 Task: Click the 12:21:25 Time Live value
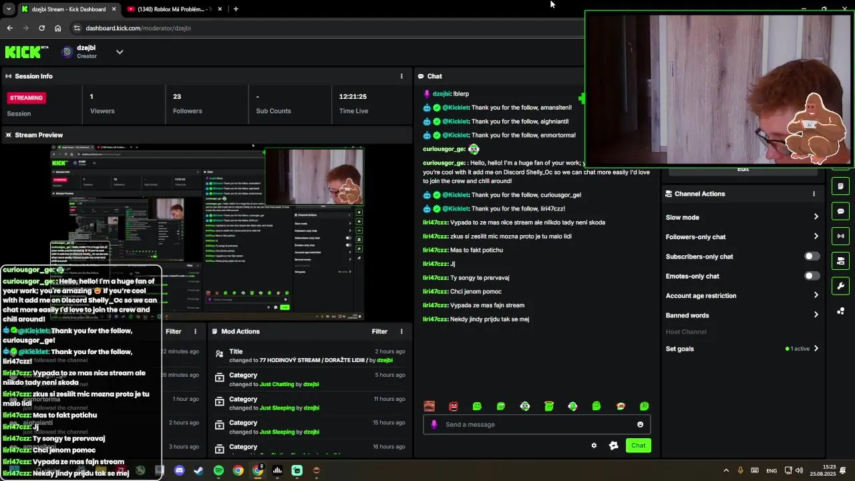tap(353, 96)
